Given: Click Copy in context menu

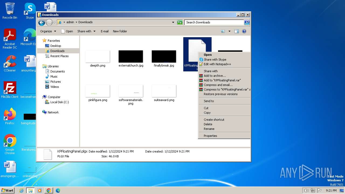Looking at the screenshot, I should pos(207,113).
